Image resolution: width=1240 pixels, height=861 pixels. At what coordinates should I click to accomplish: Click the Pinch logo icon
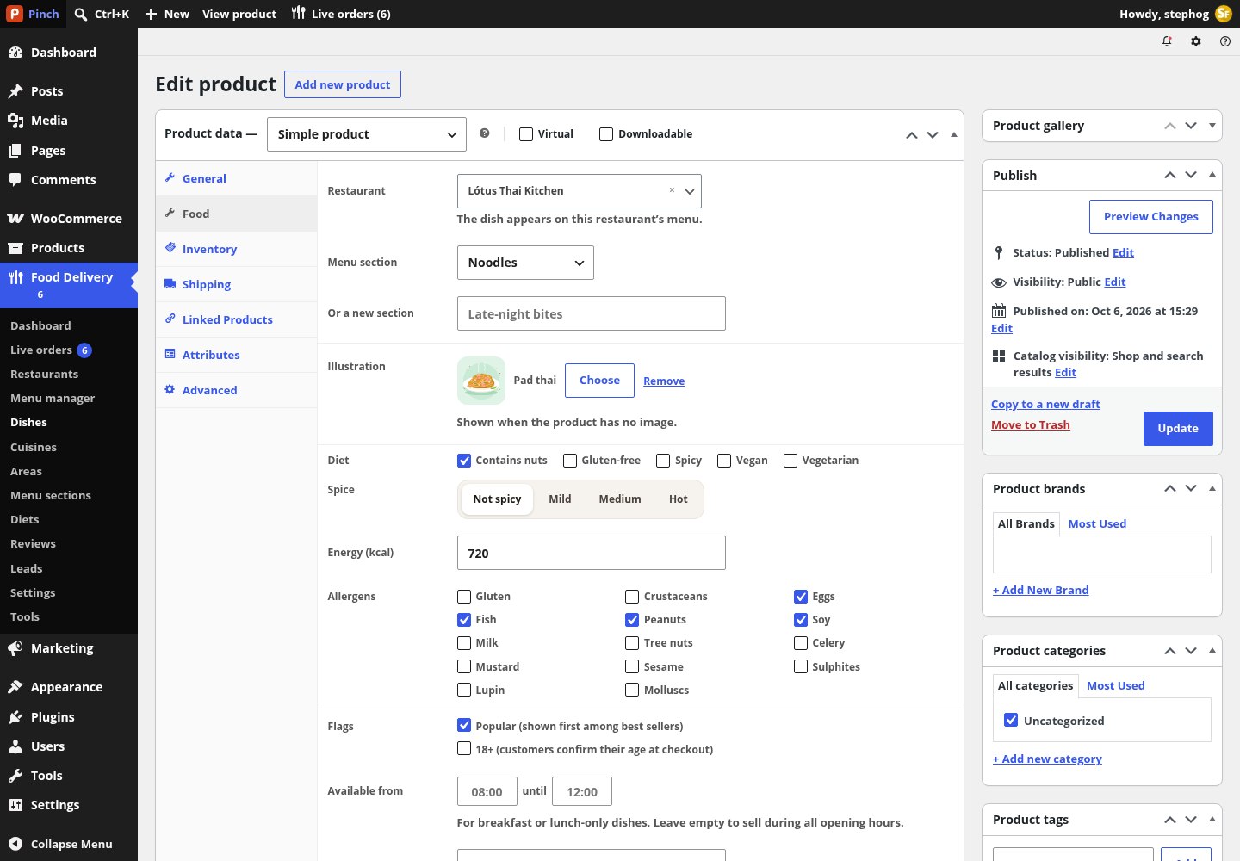[15, 14]
